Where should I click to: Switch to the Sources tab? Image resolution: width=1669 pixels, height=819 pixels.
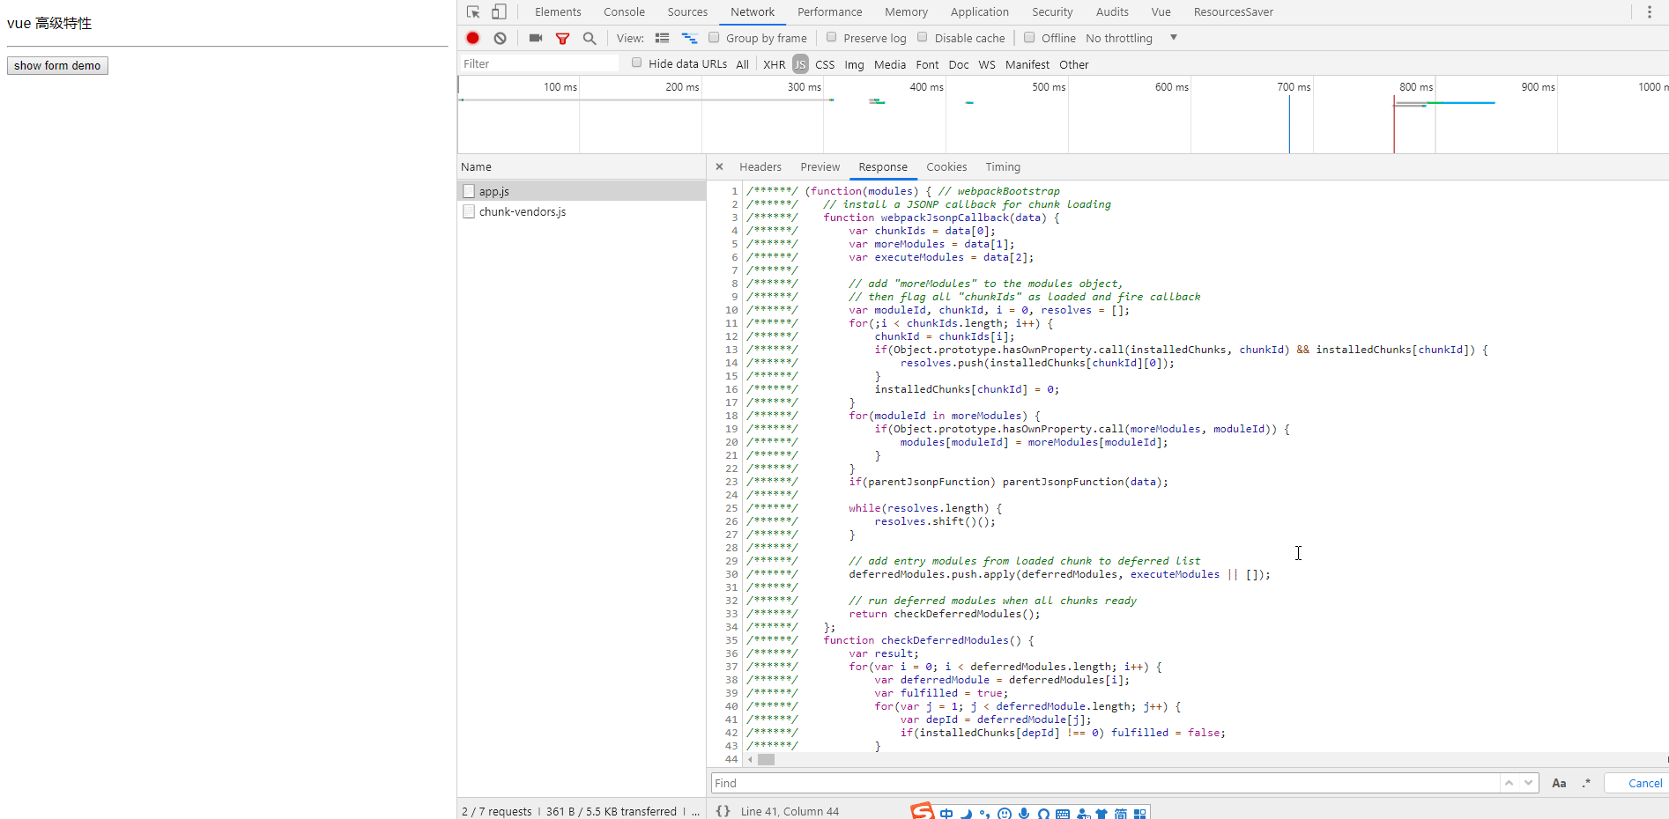click(x=687, y=12)
